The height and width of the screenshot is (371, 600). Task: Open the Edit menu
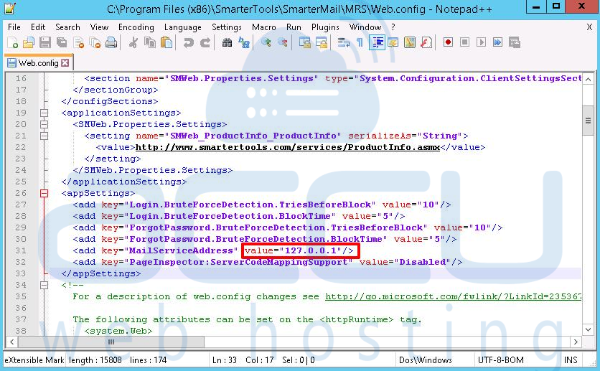38,27
